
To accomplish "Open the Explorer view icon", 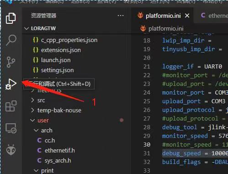I will point(11,18).
